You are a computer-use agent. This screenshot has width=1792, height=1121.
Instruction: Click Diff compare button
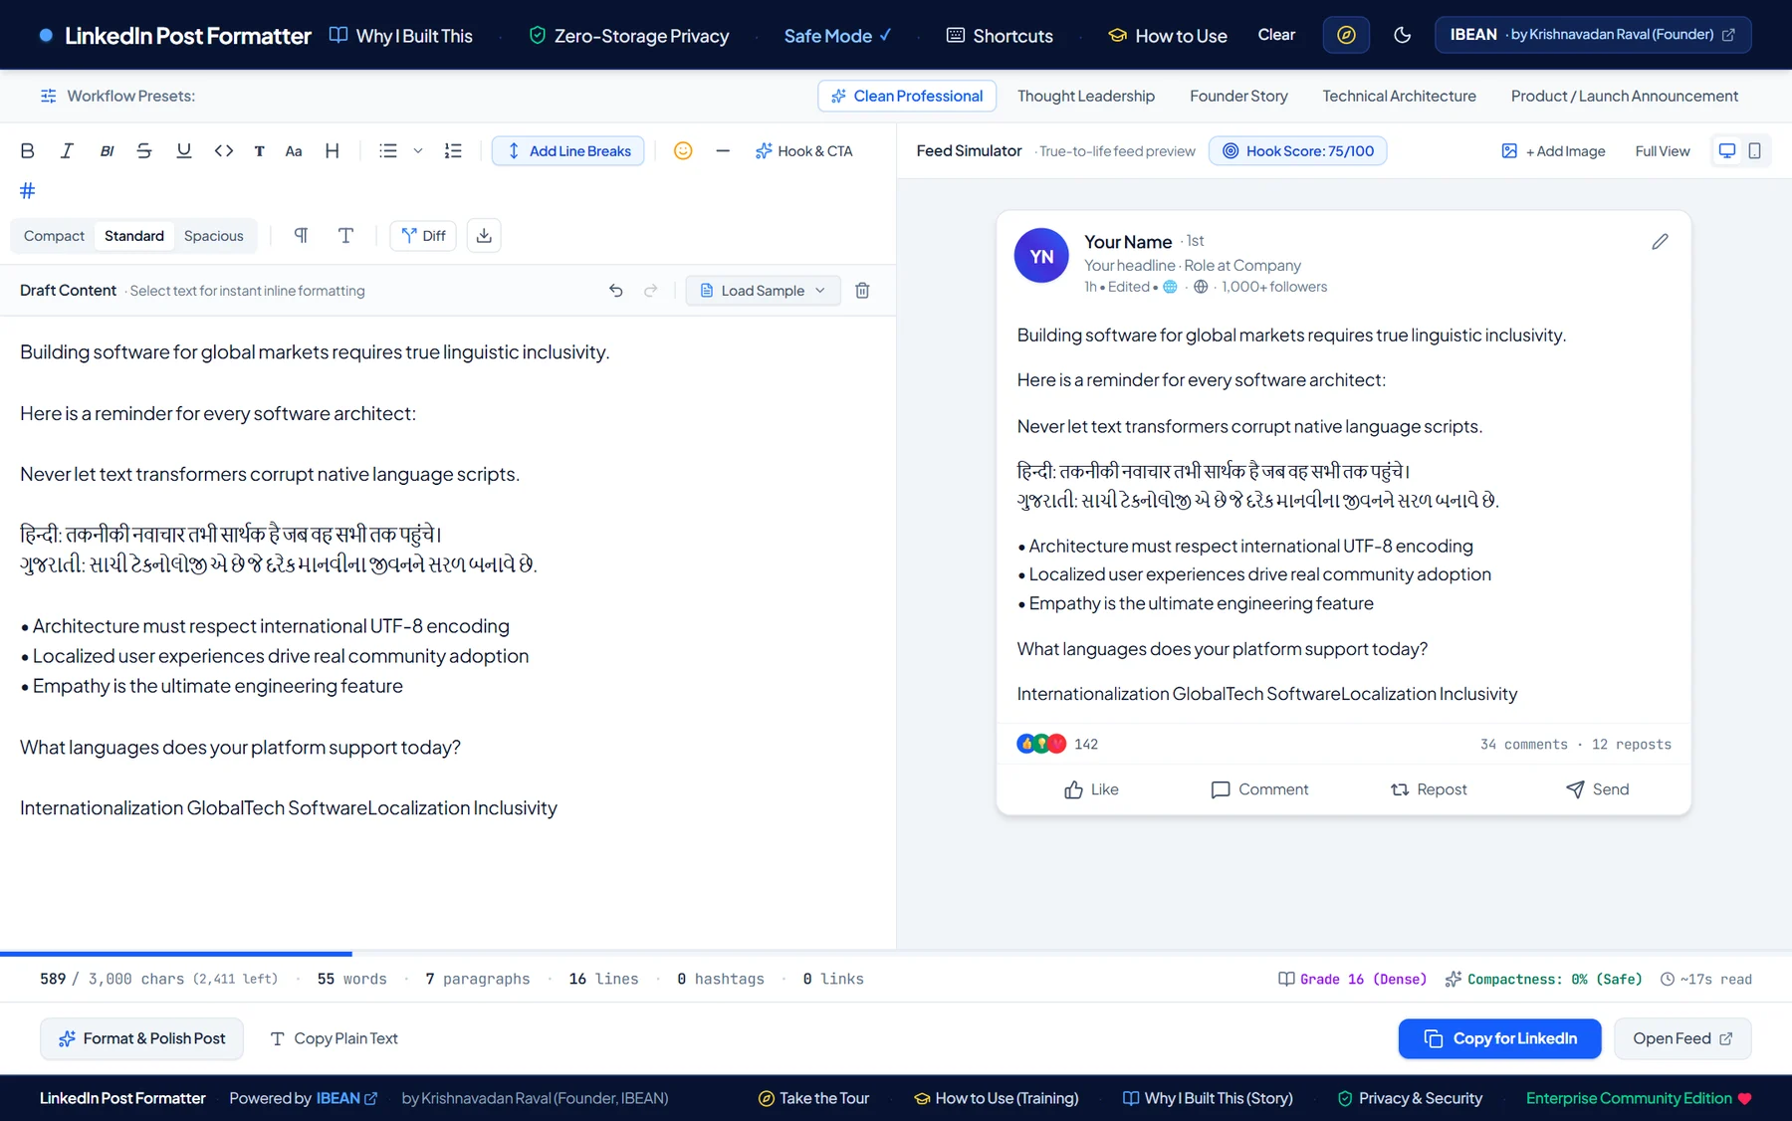click(x=423, y=236)
